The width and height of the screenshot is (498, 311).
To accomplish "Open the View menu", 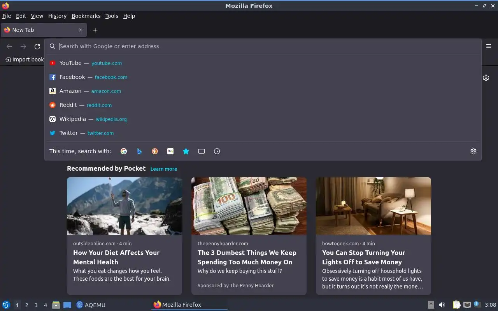I will coord(37,16).
